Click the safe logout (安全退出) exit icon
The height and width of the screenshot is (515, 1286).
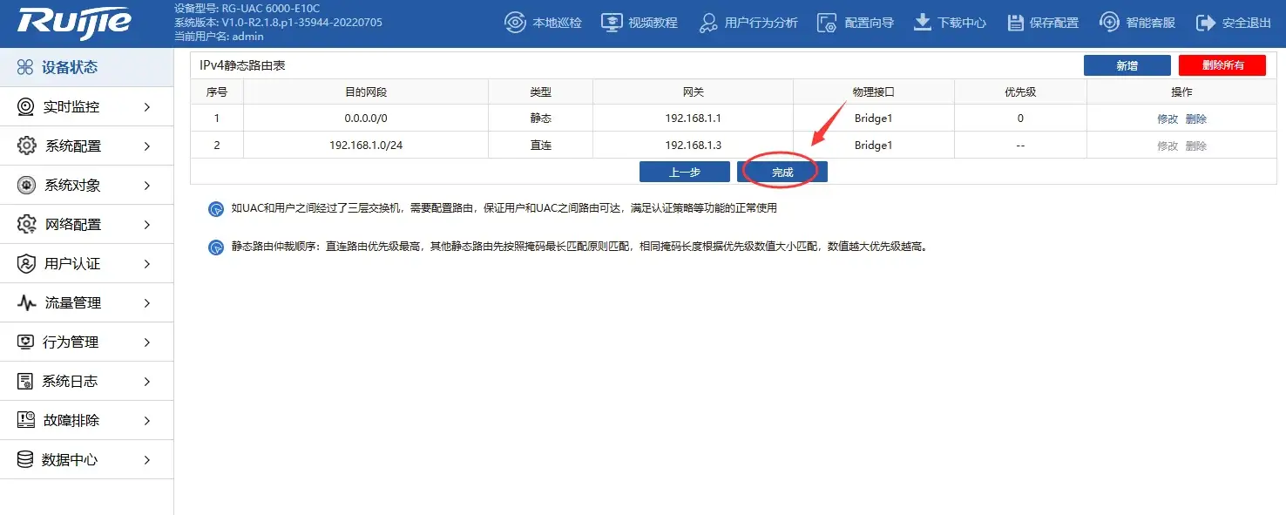pyautogui.click(x=1206, y=23)
